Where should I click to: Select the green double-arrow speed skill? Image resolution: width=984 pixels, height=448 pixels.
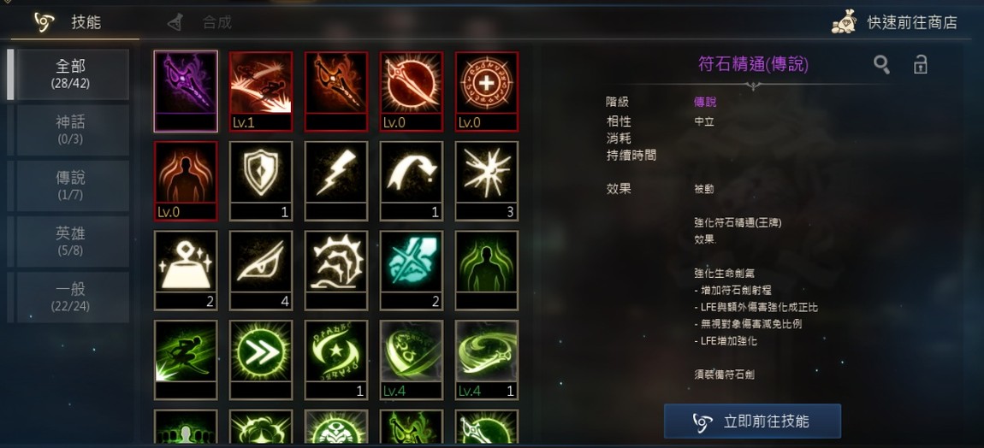pos(261,360)
